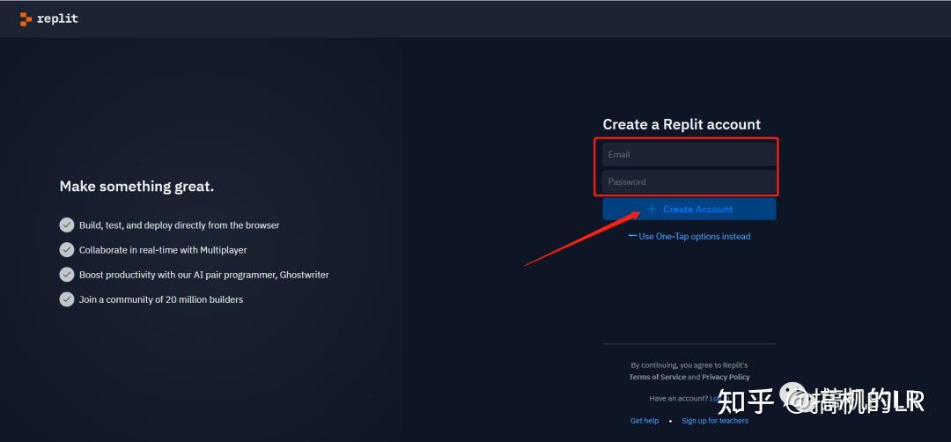951x442 pixels.
Task: Click the Get help link
Action: (644, 421)
